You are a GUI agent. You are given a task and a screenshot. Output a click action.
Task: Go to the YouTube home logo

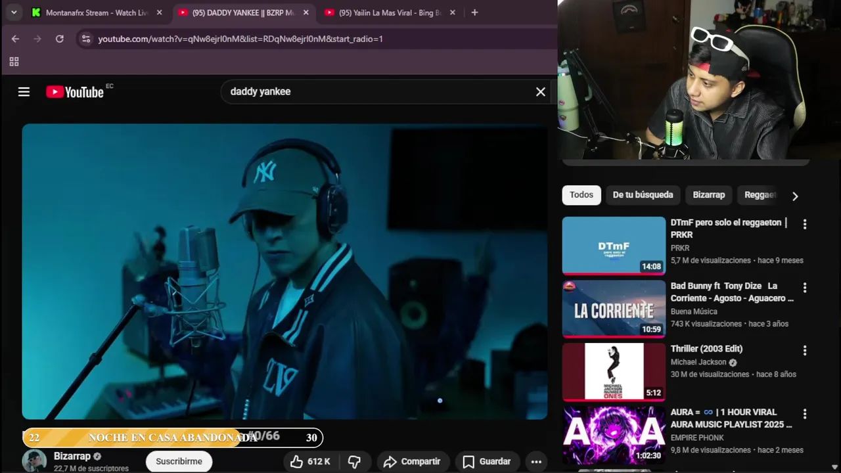click(75, 92)
